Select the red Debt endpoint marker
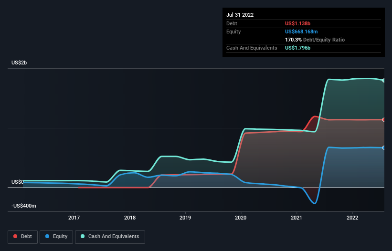This screenshot has width=392, height=251. [x=383, y=120]
